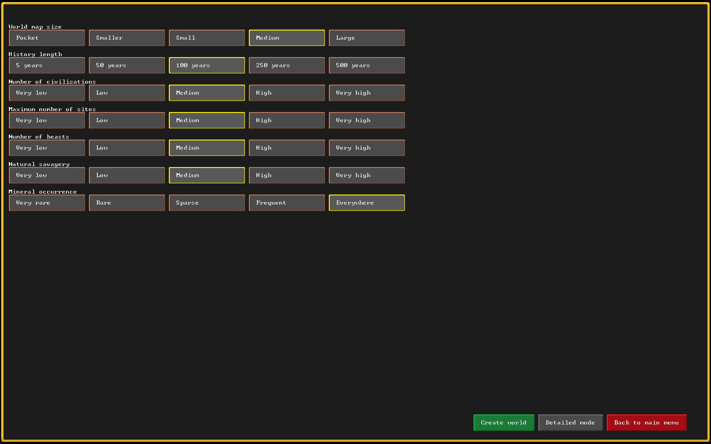Select Smaller world map size
711x444 pixels.
click(127, 38)
